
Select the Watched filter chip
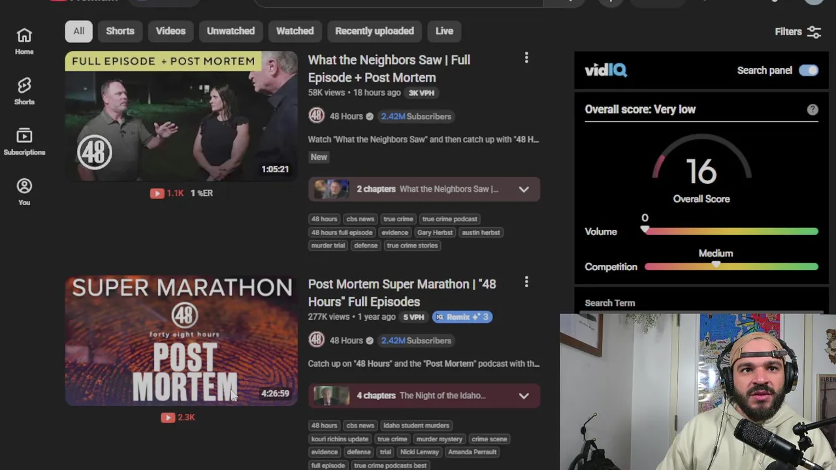(x=295, y=31)
